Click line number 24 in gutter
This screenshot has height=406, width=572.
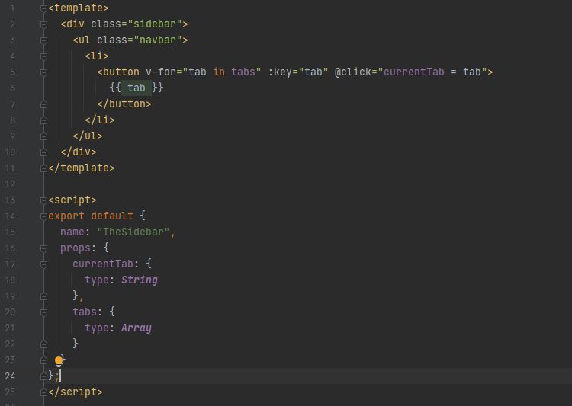pos(10,376)
